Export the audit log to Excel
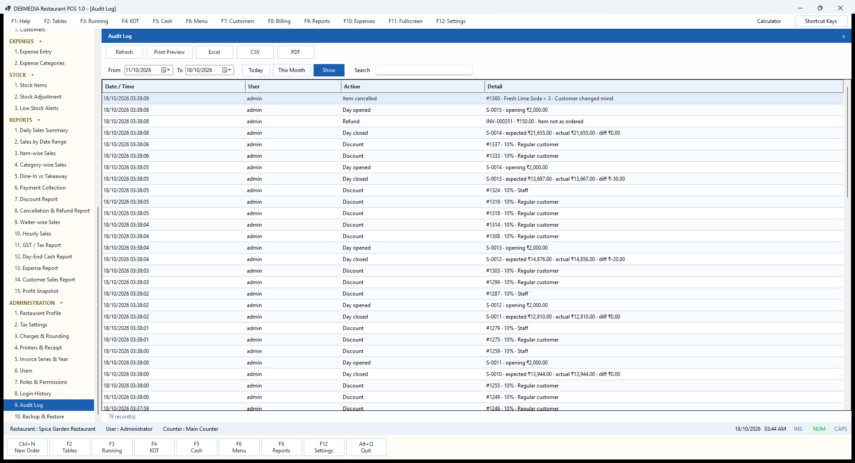Image resolution: width=855 pixels, height=463 pixels. 214,52
